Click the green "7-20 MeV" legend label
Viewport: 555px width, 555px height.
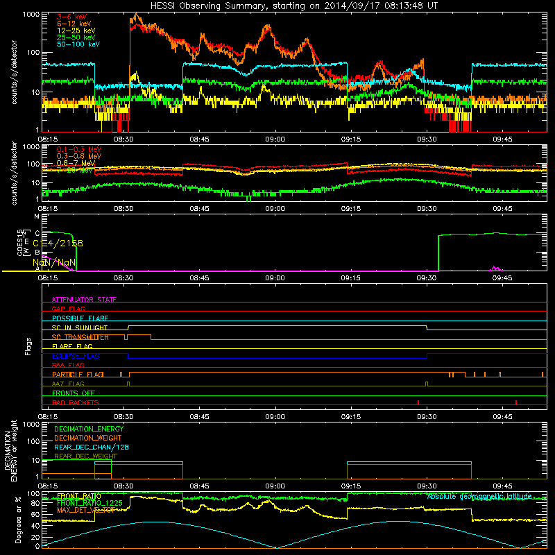75,170
